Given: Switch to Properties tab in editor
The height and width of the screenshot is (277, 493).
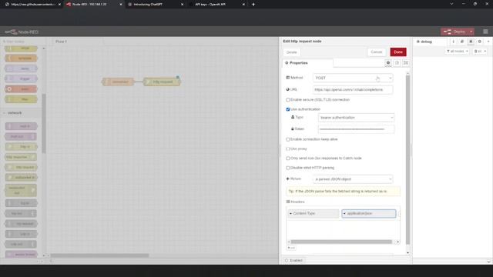Looking at the screenshot, I should tap(307, 63).
